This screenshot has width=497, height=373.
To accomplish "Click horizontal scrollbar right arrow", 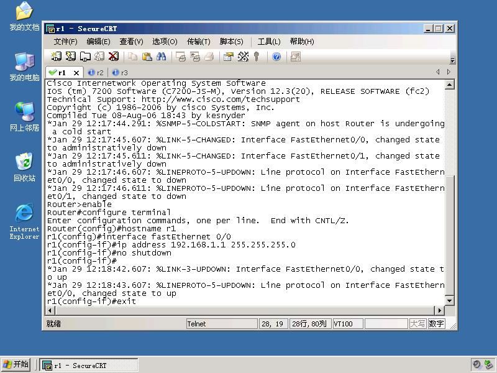I will [439, 310].
